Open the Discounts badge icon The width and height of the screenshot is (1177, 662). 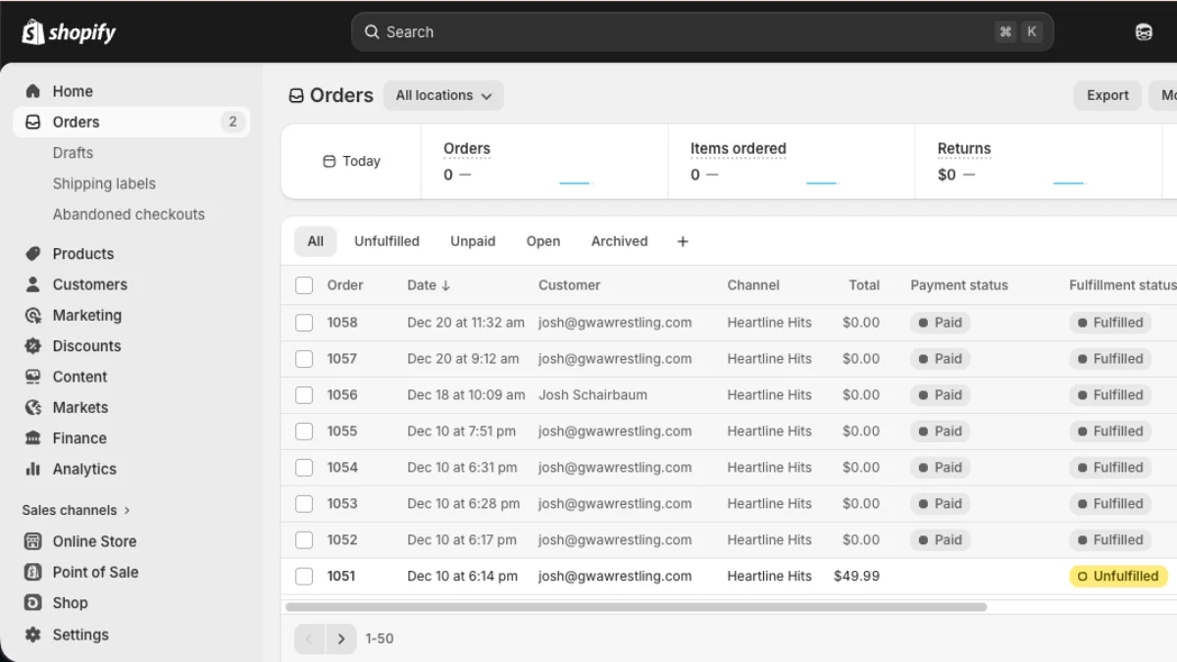point(33,346)
